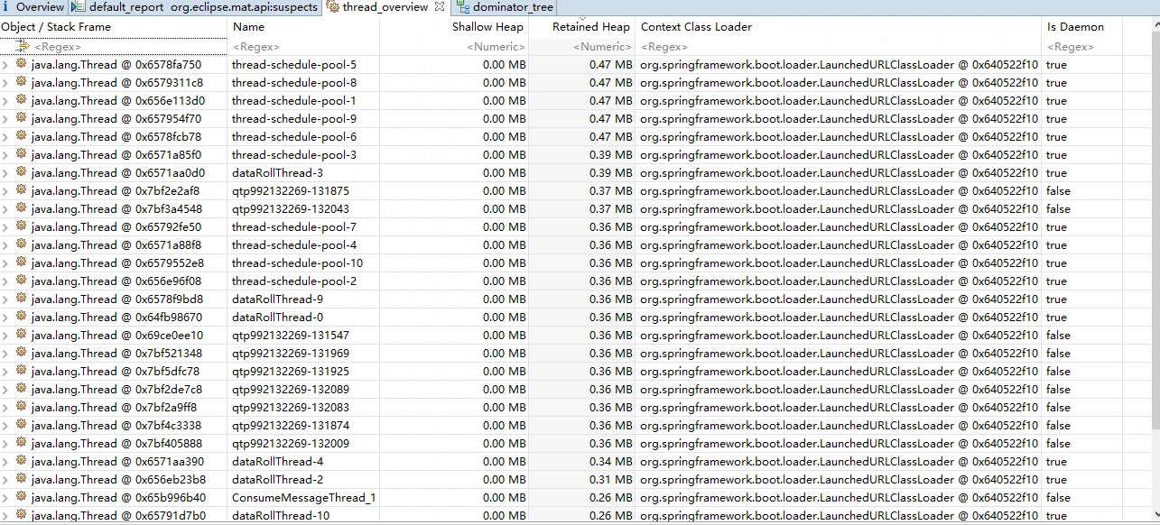Select name dataRollThread-3
The image size is (1160, 525).
277,173
